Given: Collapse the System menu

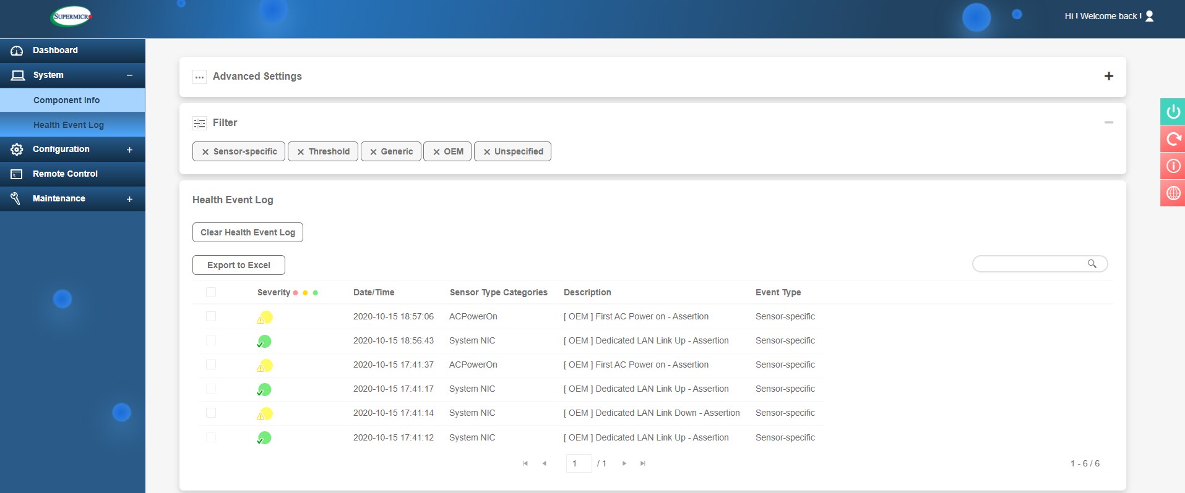Looking at the screenshot, I should 129,75.
